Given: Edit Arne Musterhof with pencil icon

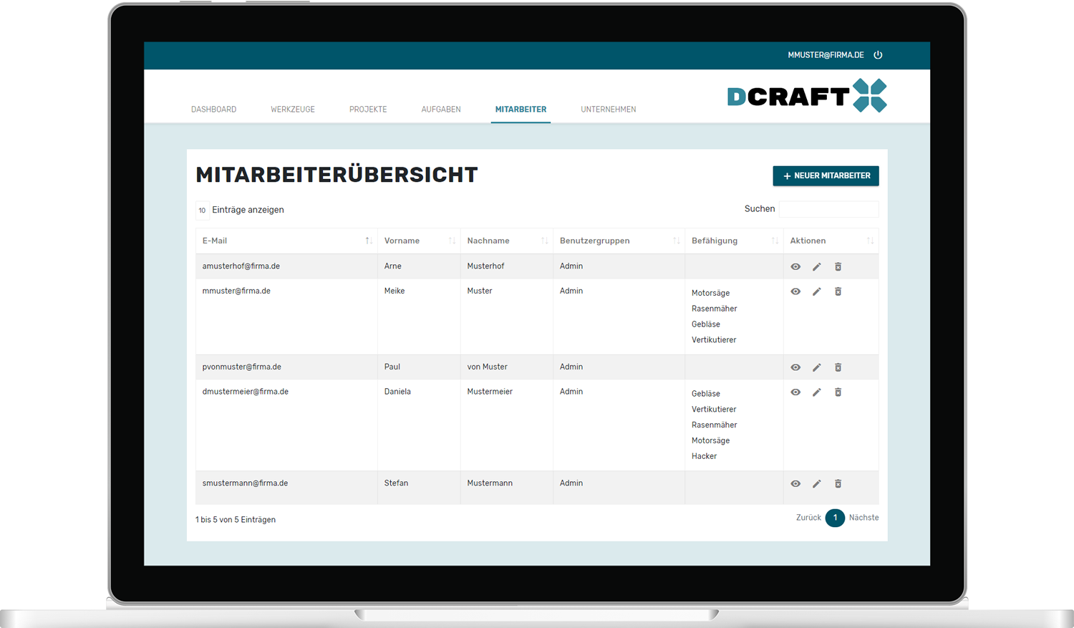Looking at the screenshot, I should click(816, 267).
